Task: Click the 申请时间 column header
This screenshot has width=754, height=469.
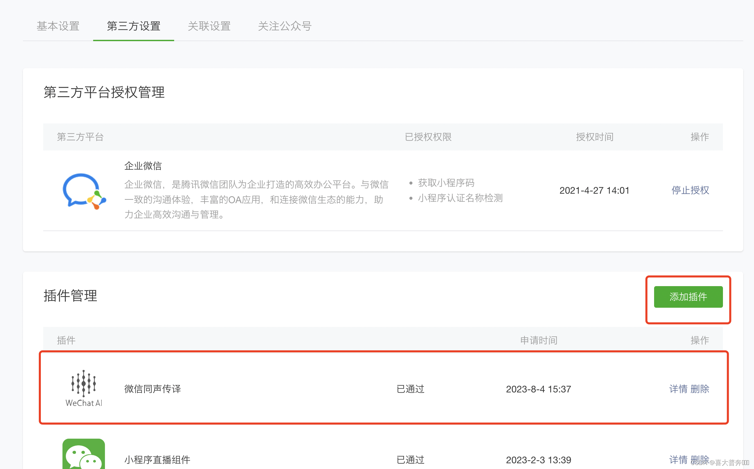Action: pyautogui.click(x=539, y=340)
